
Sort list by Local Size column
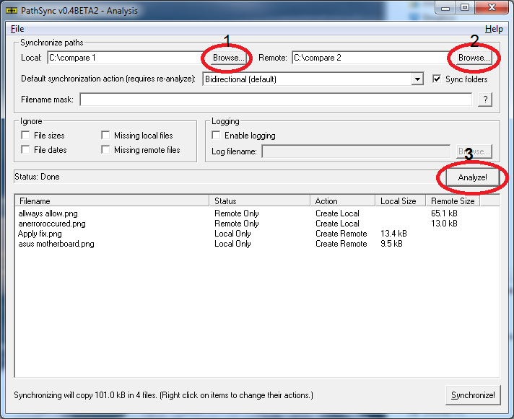pos(400,201)
